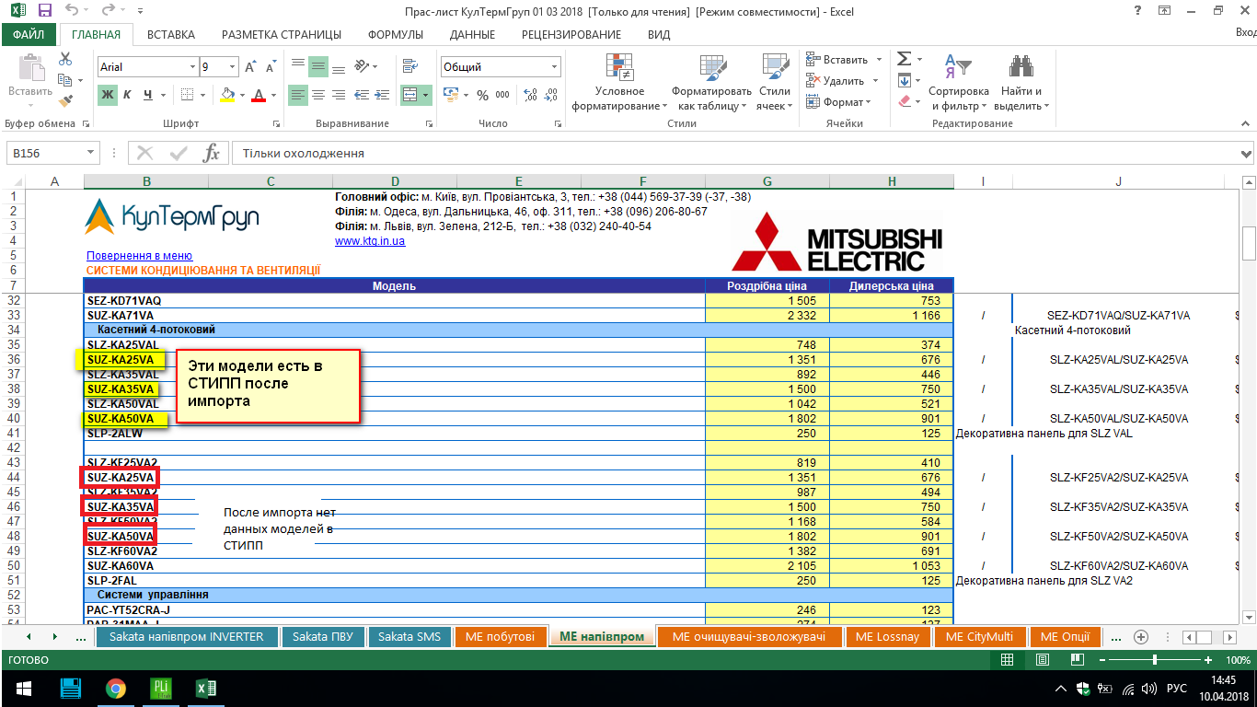Switch to the ФОРМУЛЫ ribbon tab
Screen dimensions: 1257x707
click(396, 34)
